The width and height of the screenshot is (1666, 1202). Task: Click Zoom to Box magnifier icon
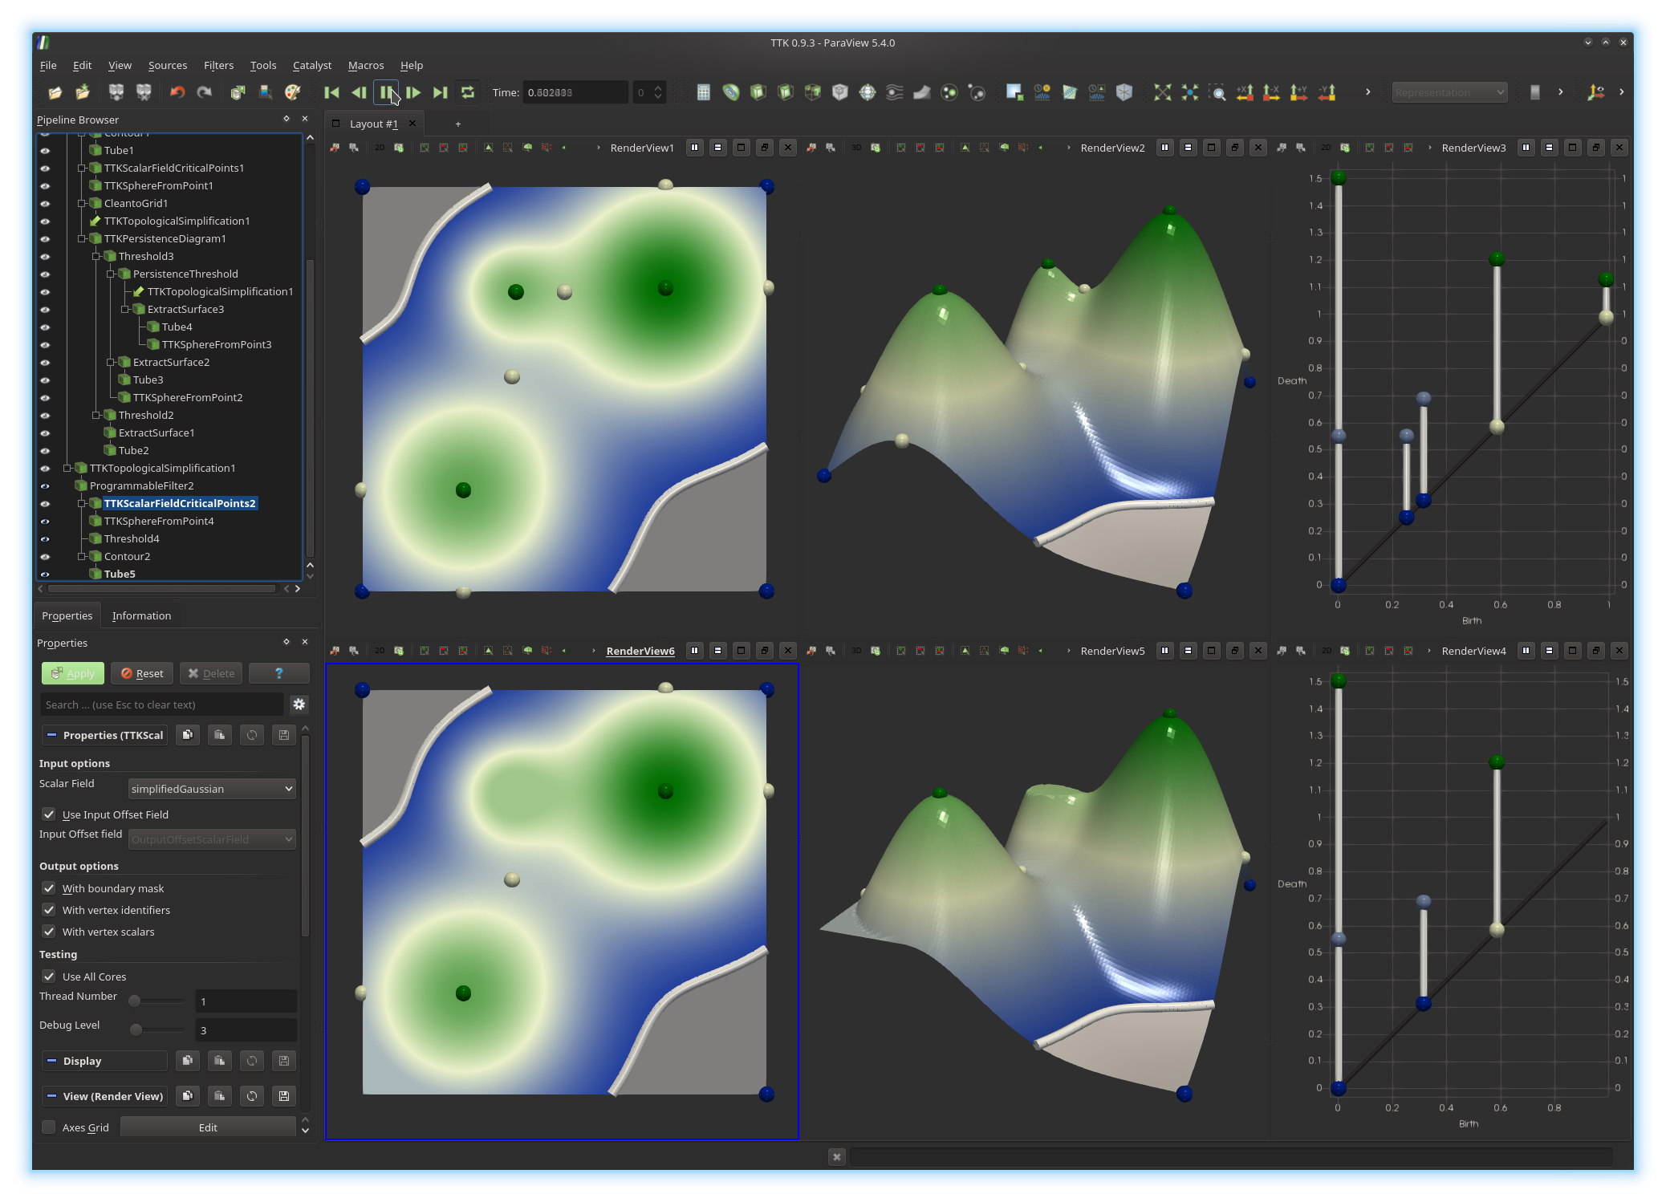pos(1217,92)
